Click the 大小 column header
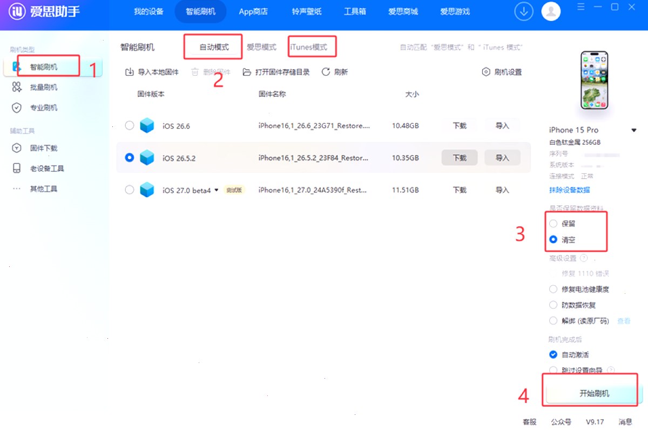 412,94
